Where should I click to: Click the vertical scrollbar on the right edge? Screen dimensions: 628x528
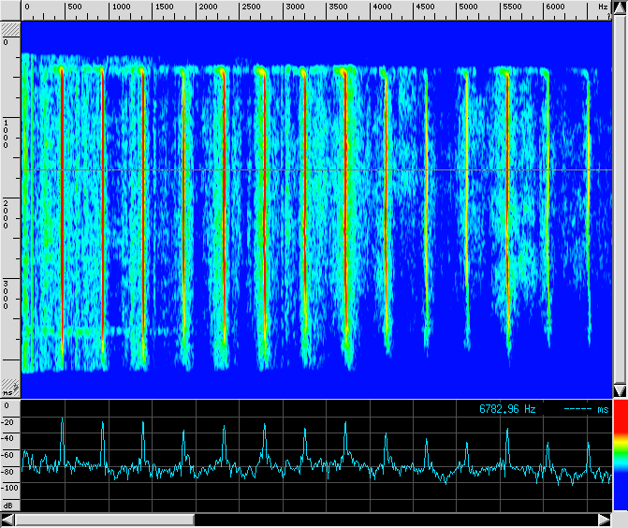click(x=619, y=197)
